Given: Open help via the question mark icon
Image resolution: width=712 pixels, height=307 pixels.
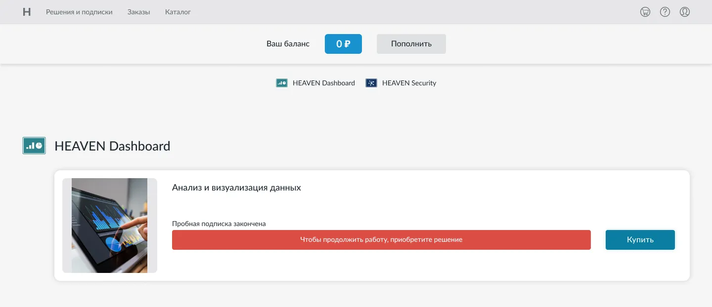Looking at the screenshot, I should tap(665, 12).
